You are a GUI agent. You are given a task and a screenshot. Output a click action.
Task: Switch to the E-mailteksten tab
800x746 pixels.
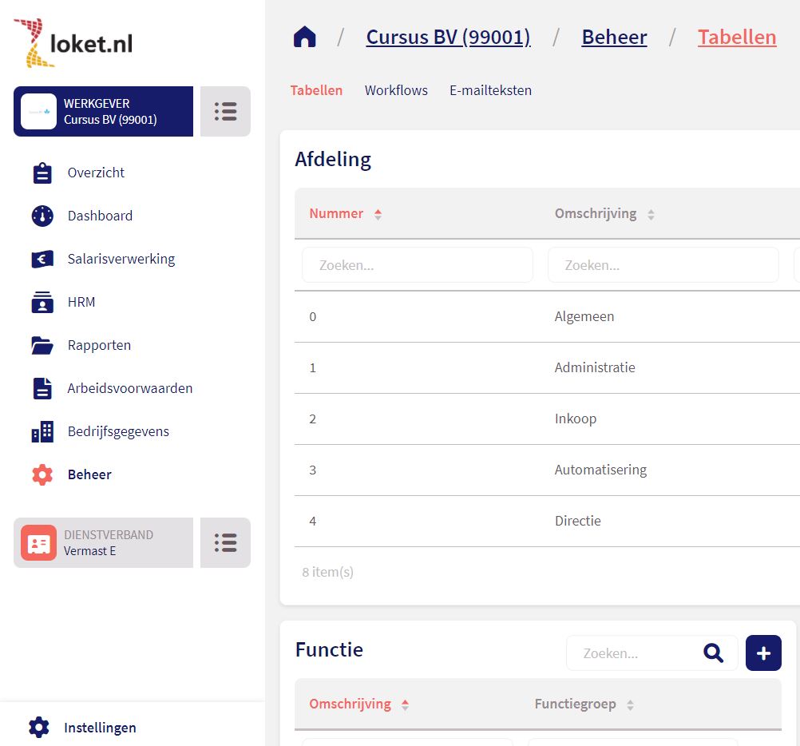(x=490, y=90)
